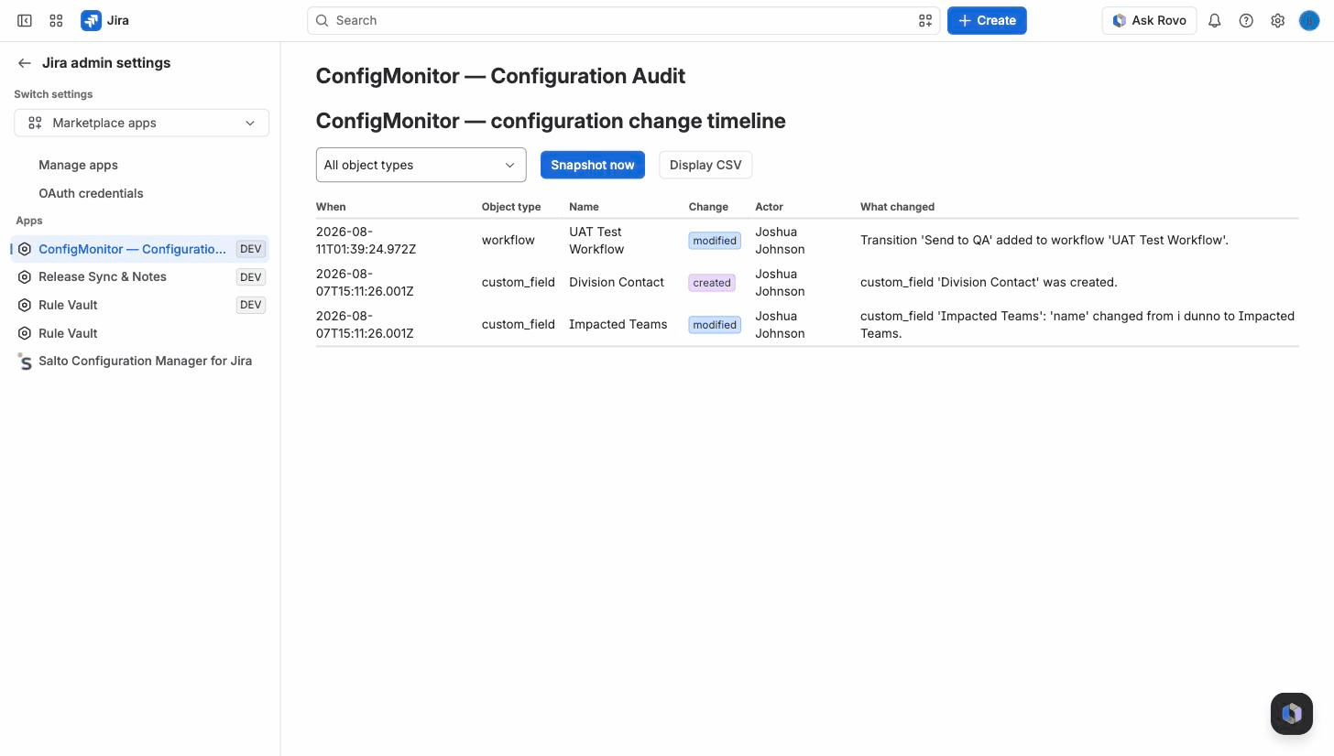Click the hexagon icon beside Release Sync & Notes

[x=25, y=276]
